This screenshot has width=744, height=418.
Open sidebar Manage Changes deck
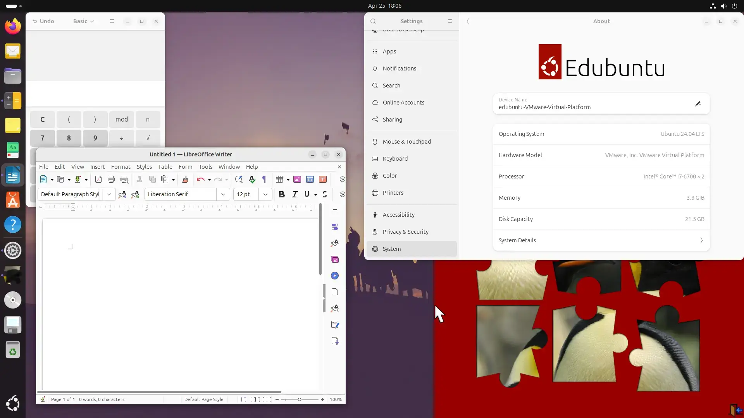coord(335,324)
